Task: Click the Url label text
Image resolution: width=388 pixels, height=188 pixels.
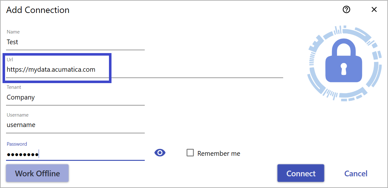Action: (10, 59)
